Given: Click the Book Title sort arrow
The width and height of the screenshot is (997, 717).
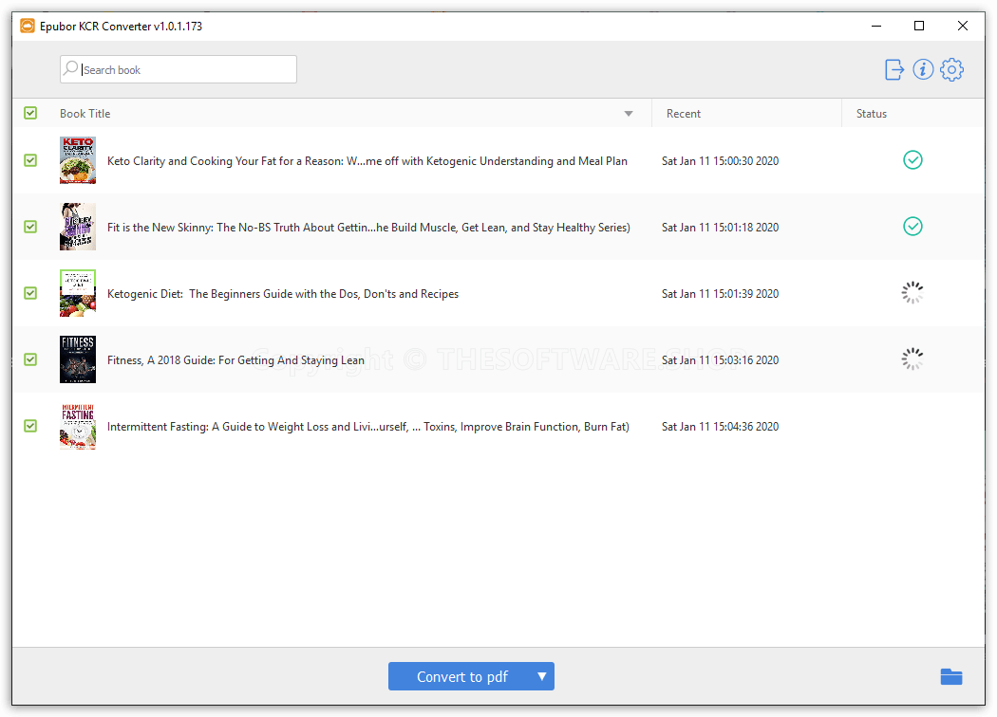Looking at the screenshot, I should (x=629, y=114).
